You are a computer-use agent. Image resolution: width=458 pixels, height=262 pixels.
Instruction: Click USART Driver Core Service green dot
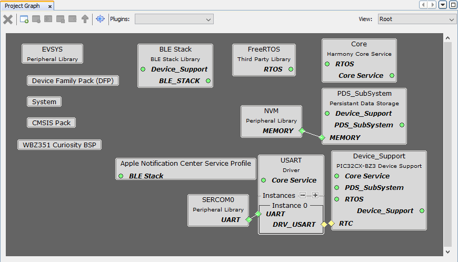pyautogui.click(x=263, y=180)
